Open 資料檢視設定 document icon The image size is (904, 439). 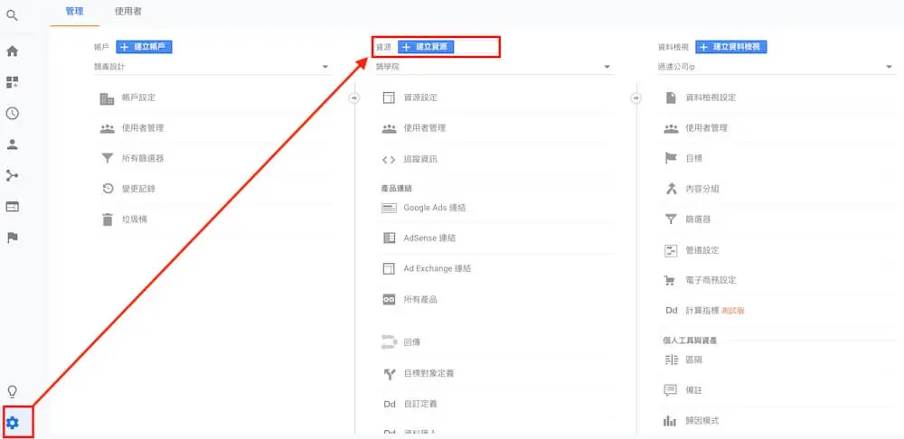tap(671, 98)
